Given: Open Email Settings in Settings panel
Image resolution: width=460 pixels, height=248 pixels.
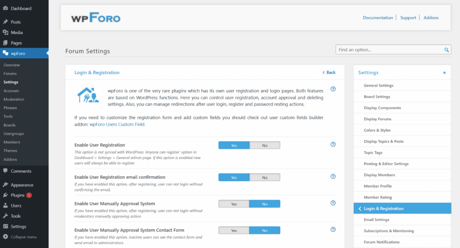Looking at the screenshot, I should click(376, 220).
